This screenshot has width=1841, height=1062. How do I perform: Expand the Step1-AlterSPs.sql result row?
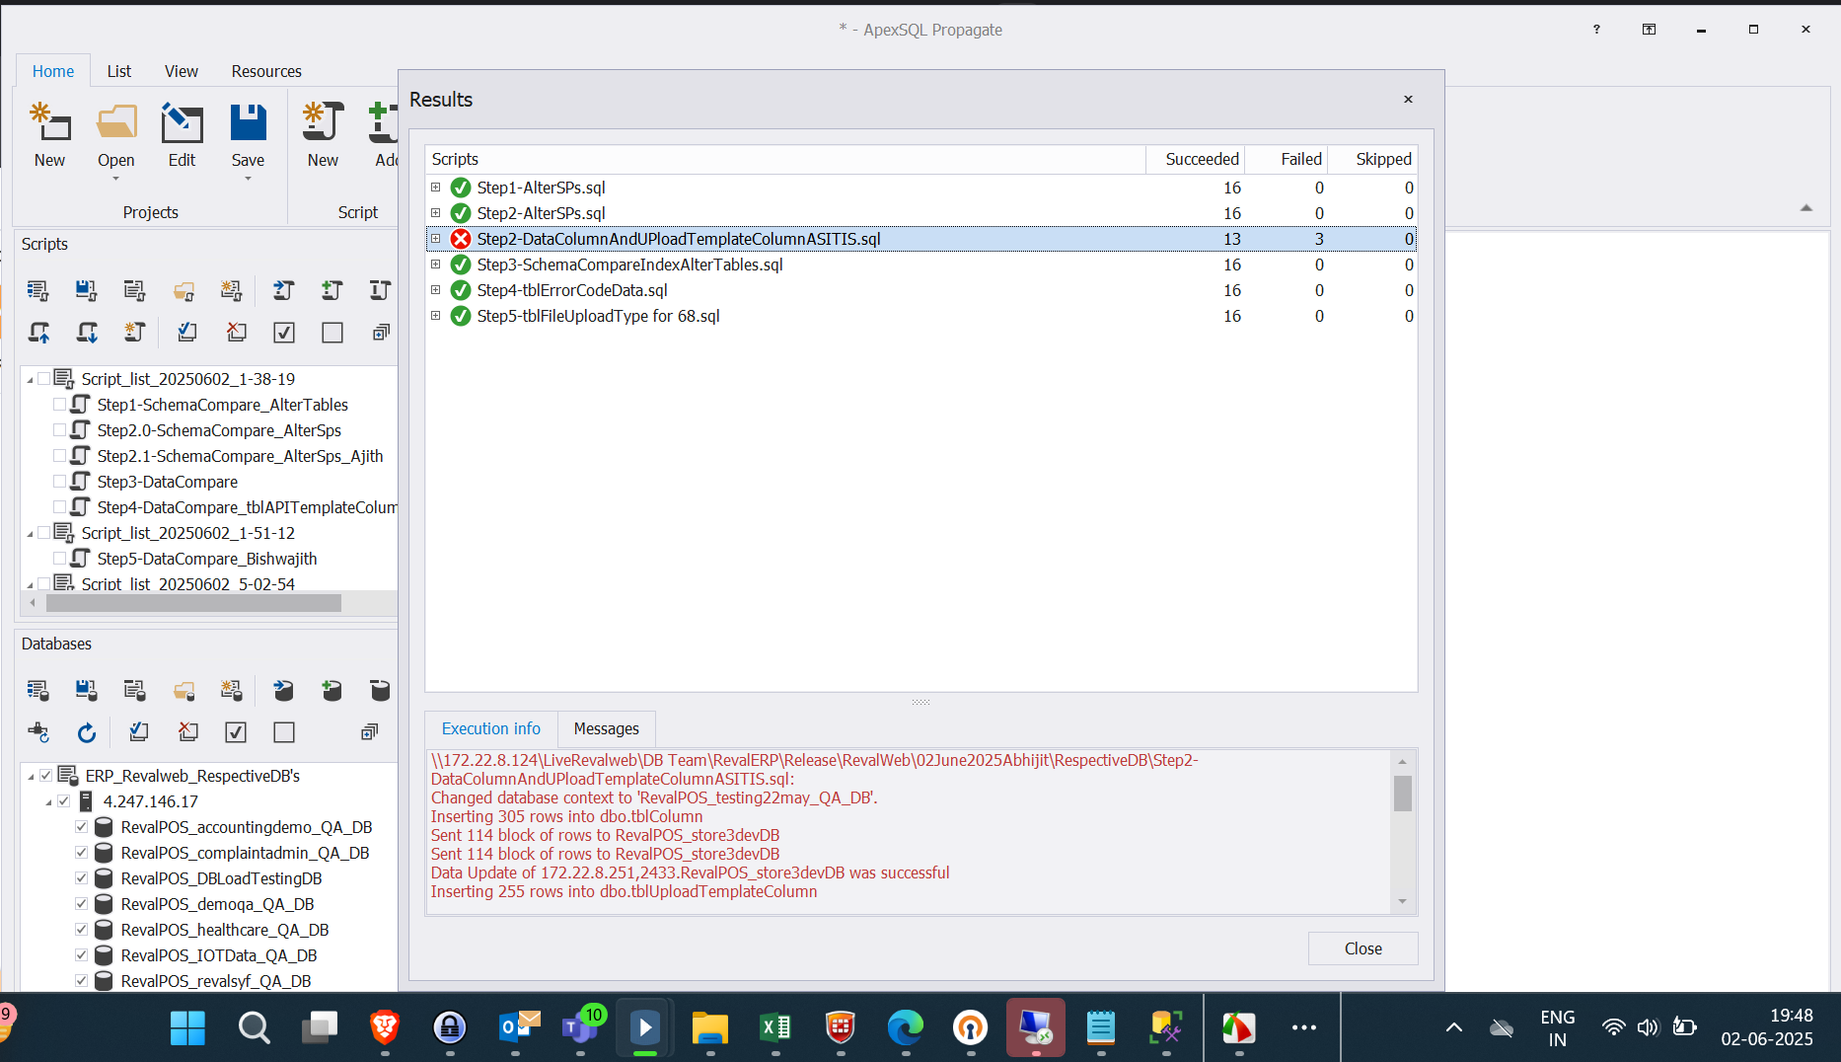point(435,188)
